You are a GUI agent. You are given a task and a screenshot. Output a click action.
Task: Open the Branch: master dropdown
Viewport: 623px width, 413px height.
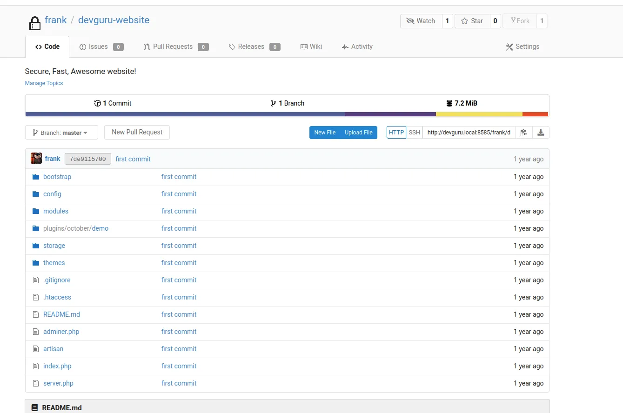tap(61, 133)
